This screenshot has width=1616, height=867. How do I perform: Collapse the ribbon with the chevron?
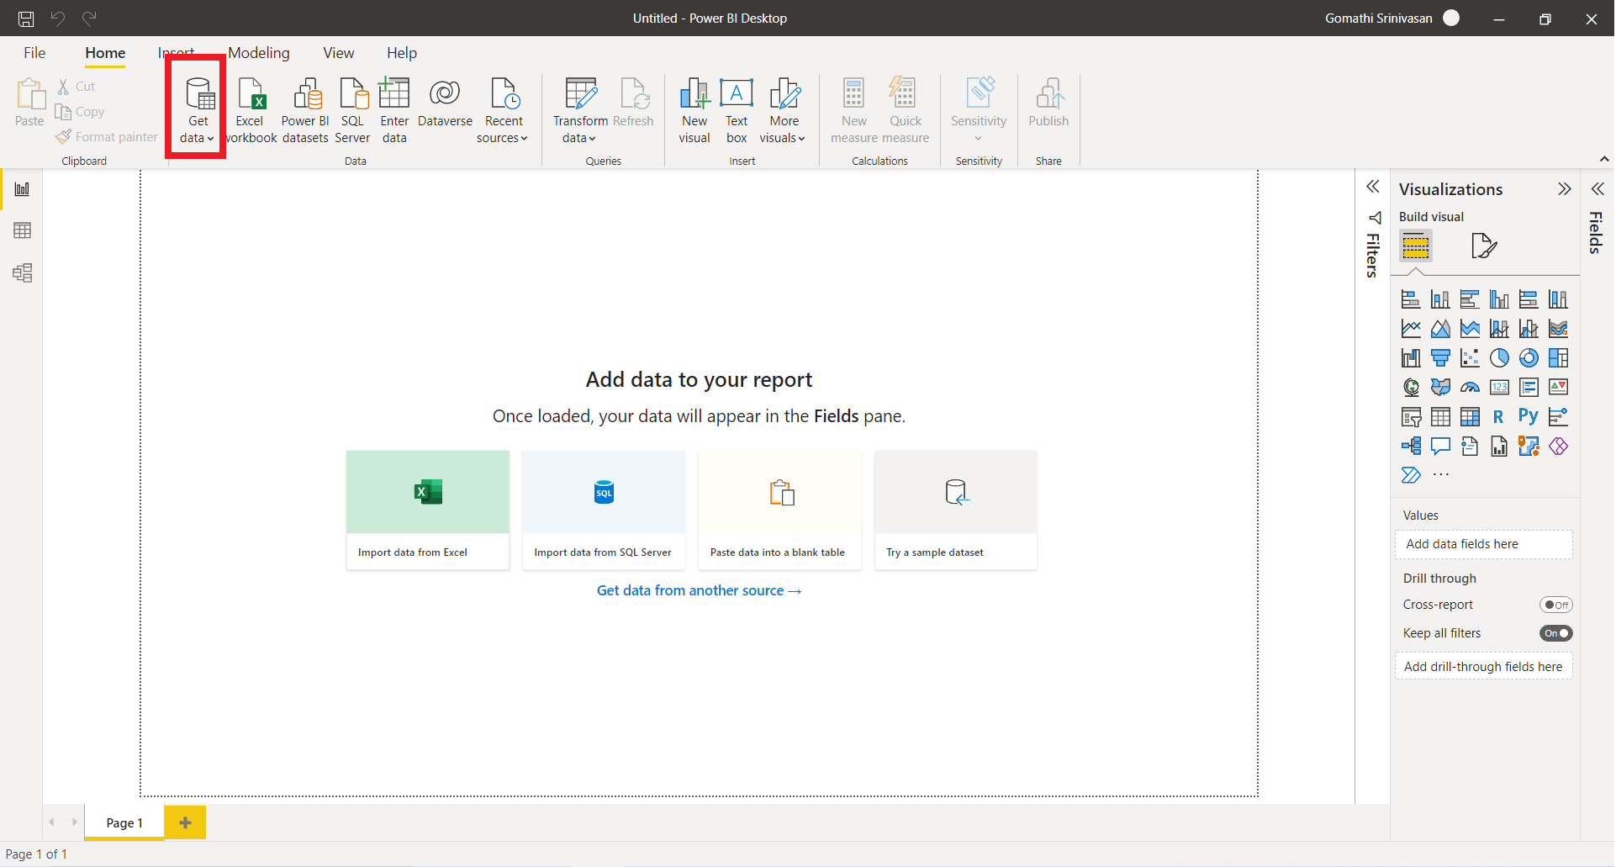click(x=1604, y=159)
